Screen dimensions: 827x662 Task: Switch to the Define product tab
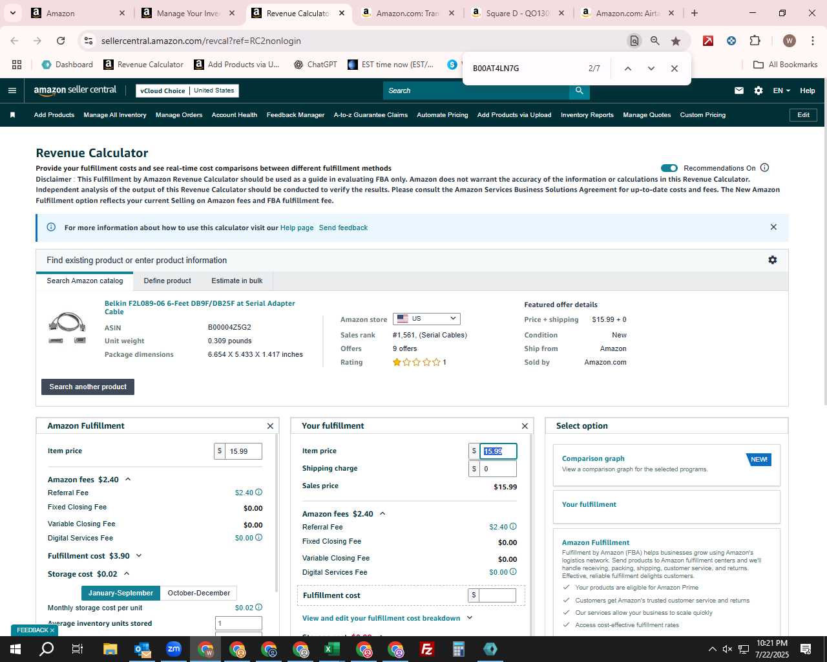click(167, 281)
